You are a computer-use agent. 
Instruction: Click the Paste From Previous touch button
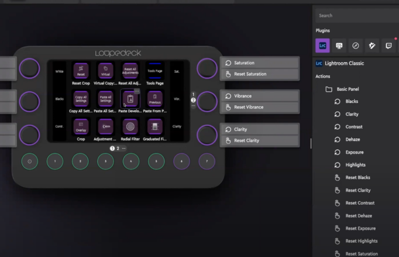tap(155, 98)
